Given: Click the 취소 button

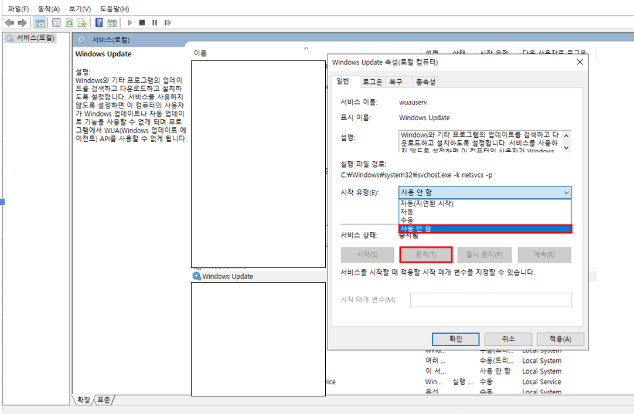Looking at the screenshot, I should pos(508,339).
